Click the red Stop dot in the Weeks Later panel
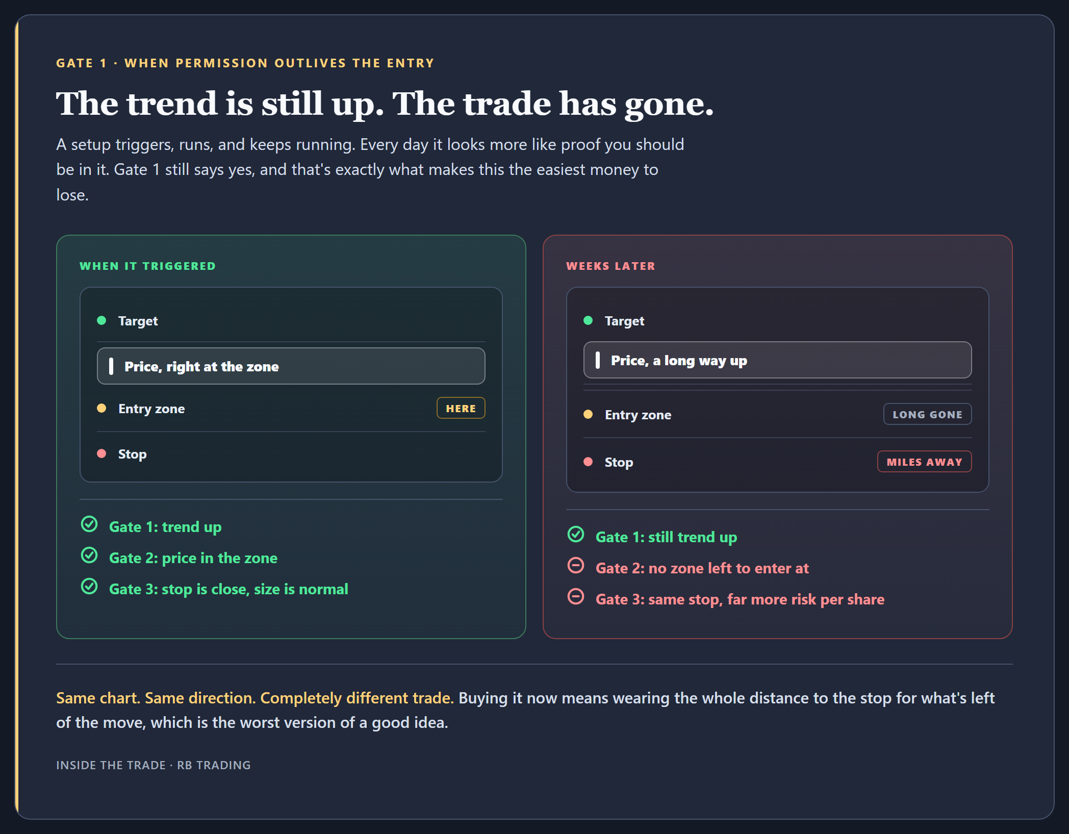The width and height of the screenshot is (1069, 834). click(x=588, y=462)
